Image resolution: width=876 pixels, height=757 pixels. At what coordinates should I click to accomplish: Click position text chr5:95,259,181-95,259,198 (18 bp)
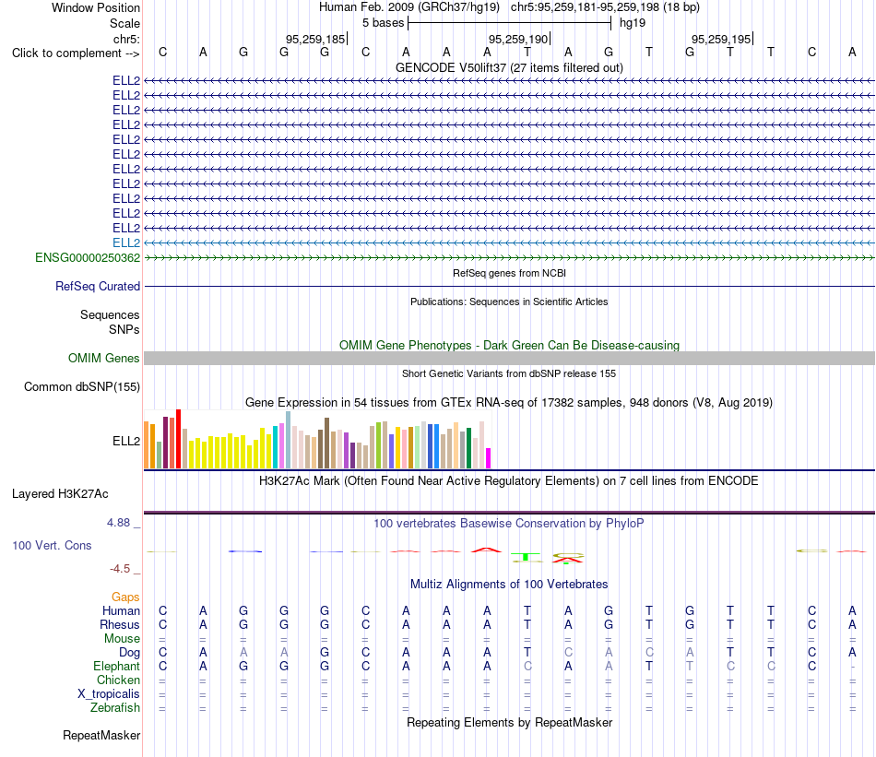(x=605, y=7)
